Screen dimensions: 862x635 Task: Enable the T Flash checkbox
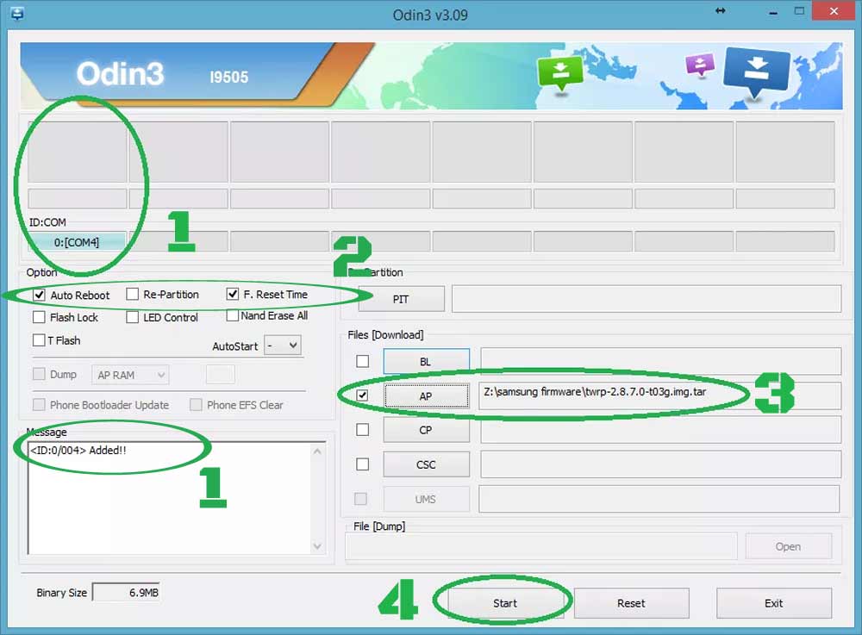click(39, 340)
